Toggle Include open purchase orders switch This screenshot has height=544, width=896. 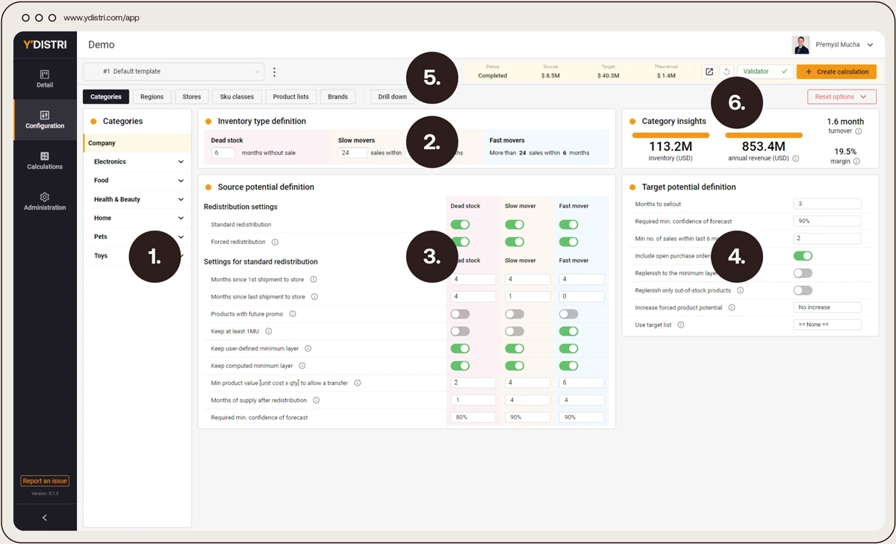pos(803,256)
